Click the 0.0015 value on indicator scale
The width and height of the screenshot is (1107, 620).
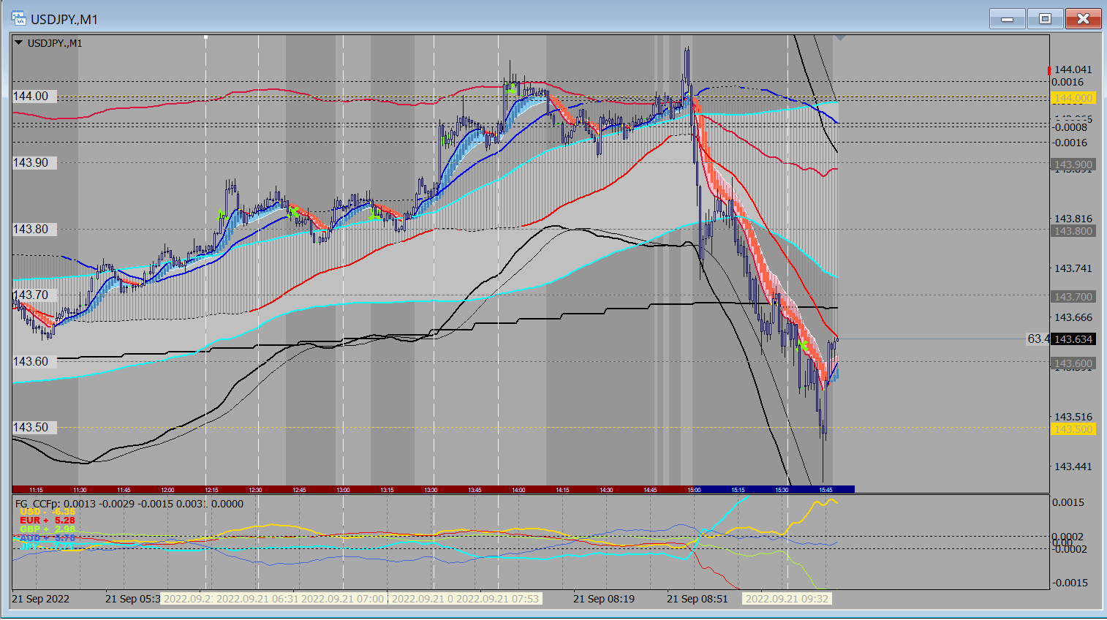point(1068,502)
